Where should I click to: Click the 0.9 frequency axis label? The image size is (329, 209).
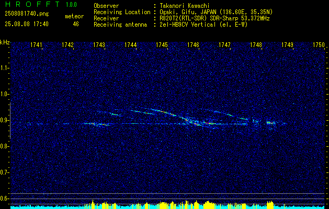4,120
